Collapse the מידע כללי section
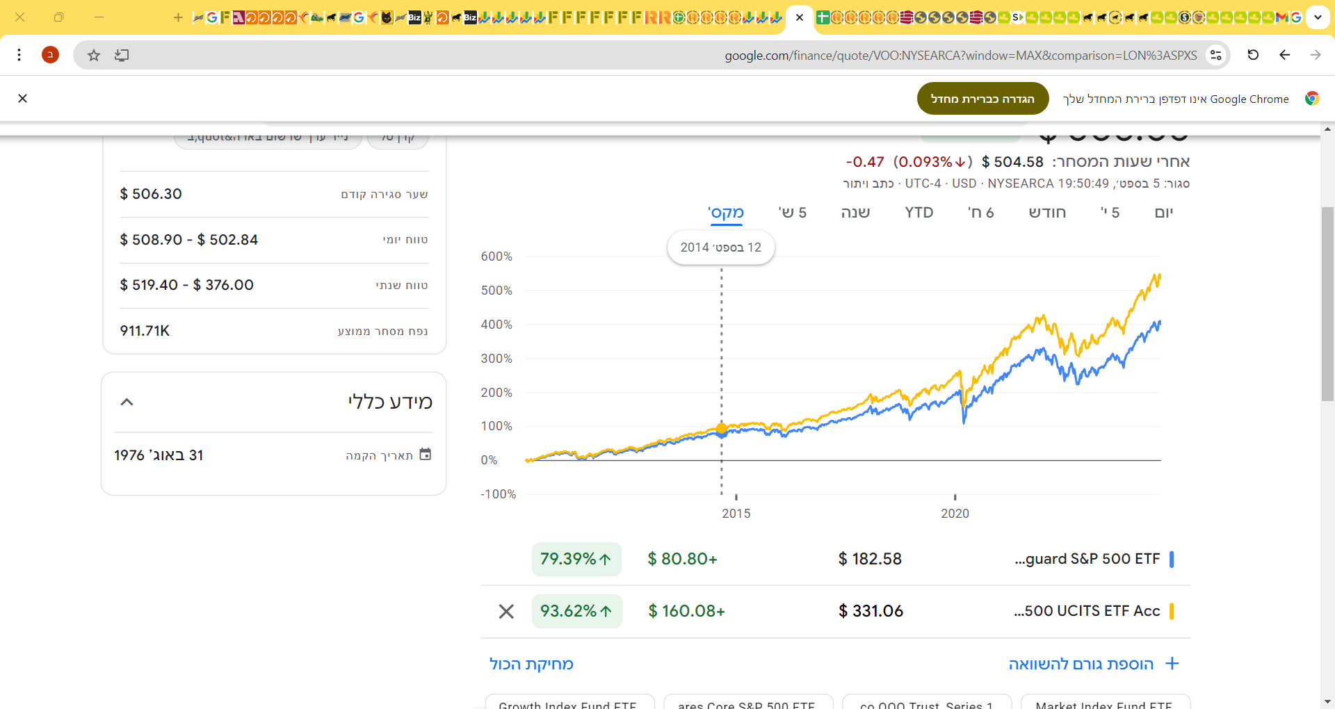The image size is (1335, 709). tap(127, 402)
